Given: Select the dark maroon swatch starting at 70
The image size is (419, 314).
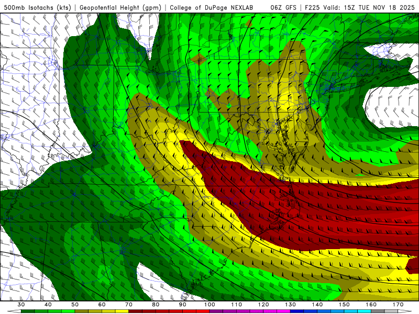Looking at the screenshot, I should coord(136,311).
